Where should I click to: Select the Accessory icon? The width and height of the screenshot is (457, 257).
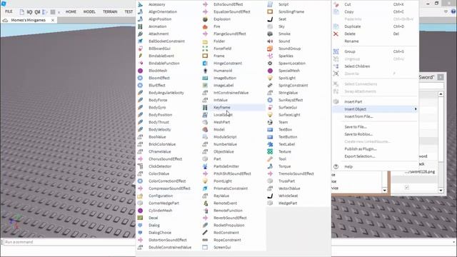[140, 4]
